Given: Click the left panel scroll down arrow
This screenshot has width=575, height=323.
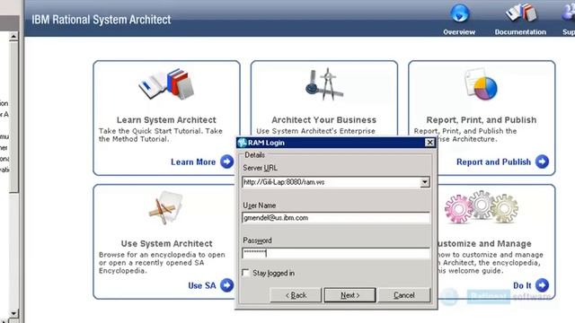Looking at the screenshot, I should 13,313.
